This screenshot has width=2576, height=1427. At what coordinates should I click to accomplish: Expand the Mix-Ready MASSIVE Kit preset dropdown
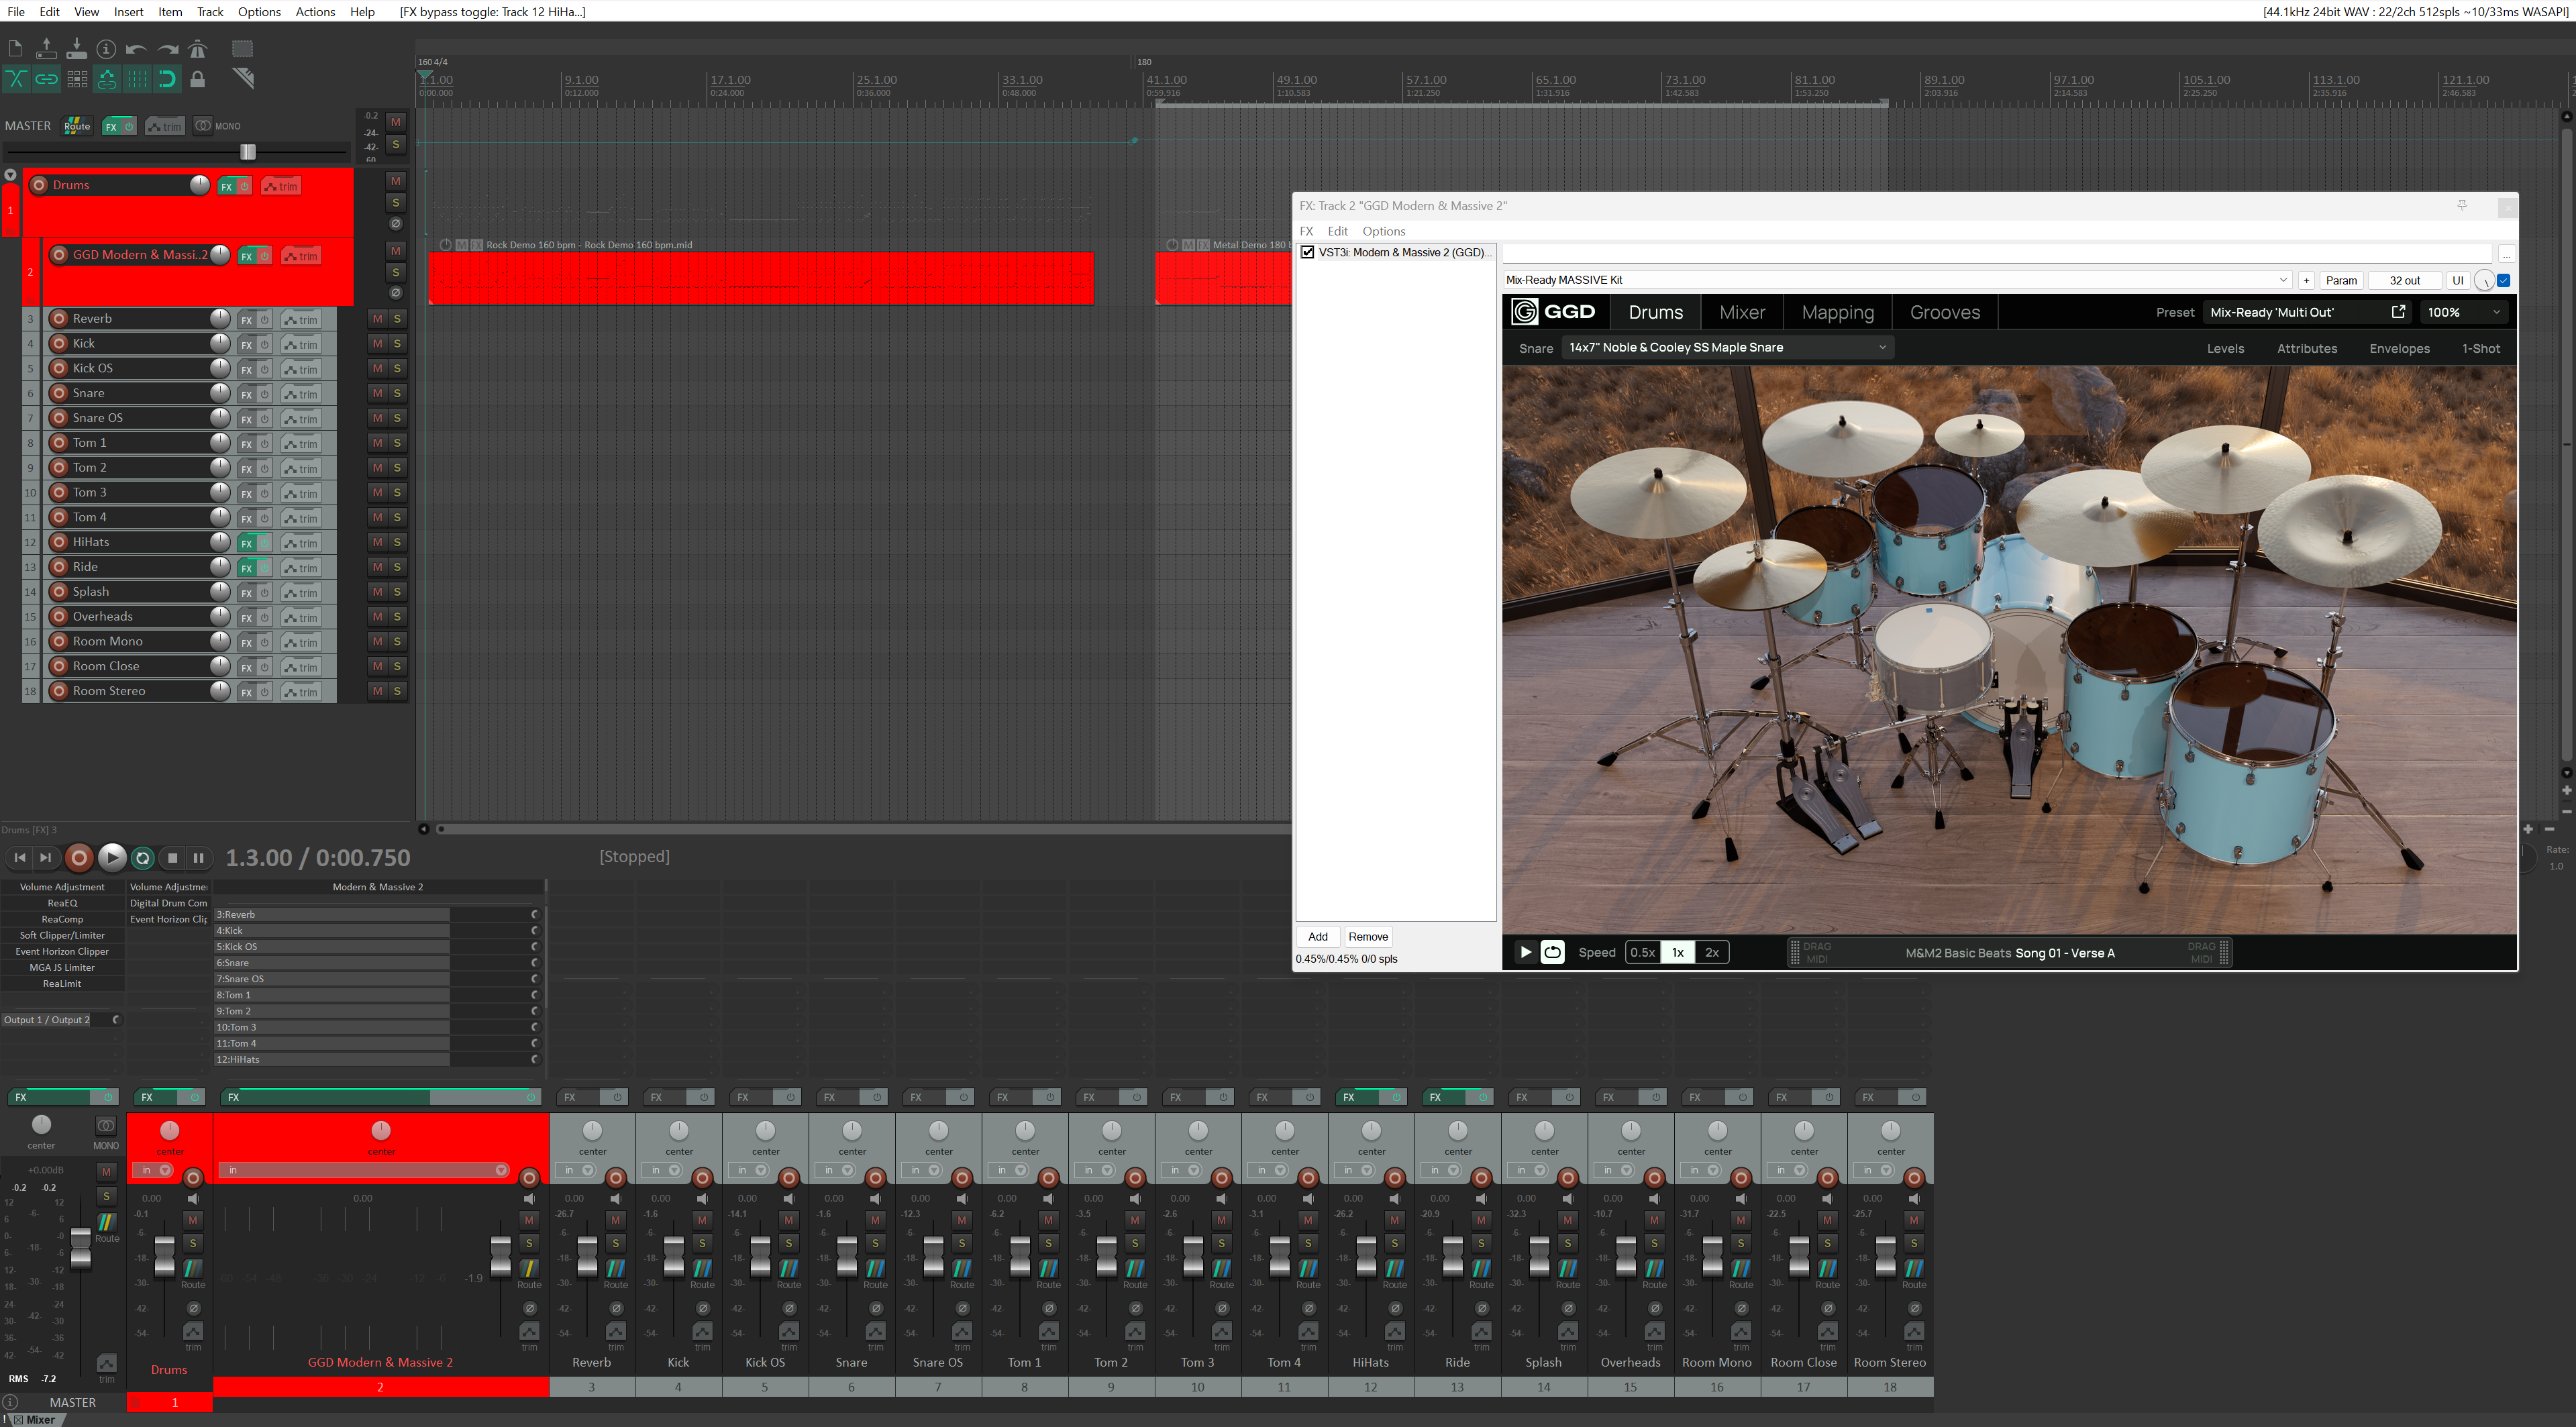2283,280
